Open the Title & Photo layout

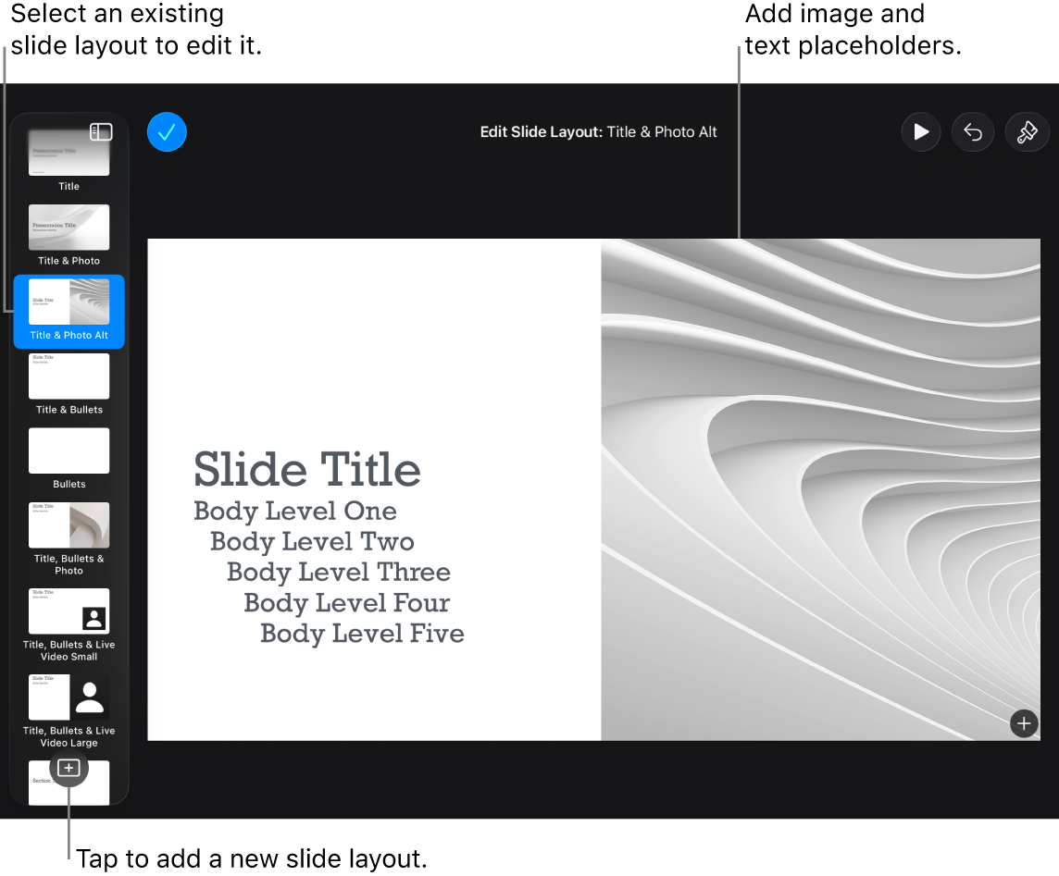click(69, 227)
